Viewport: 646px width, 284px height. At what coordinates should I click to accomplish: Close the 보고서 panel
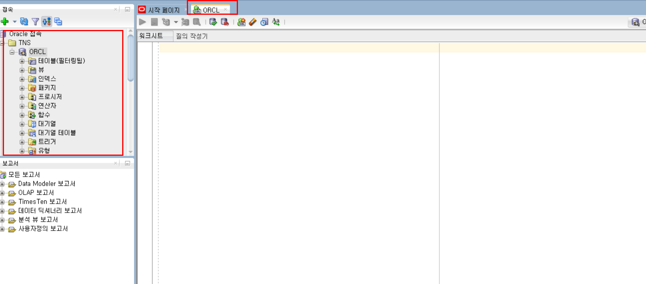click(116, 163)
